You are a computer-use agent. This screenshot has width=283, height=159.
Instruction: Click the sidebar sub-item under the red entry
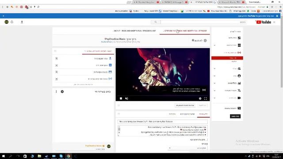(x=234, y=61)
